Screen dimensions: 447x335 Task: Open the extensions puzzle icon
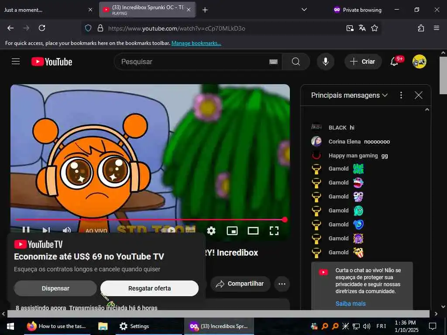click(421, 28)
